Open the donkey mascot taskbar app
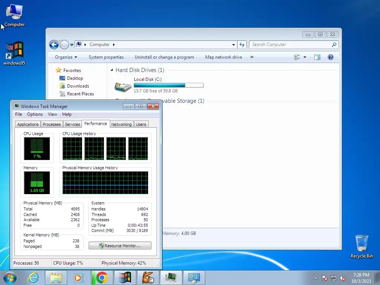Viewport: 380px width, 285px height. coord(148,278)
